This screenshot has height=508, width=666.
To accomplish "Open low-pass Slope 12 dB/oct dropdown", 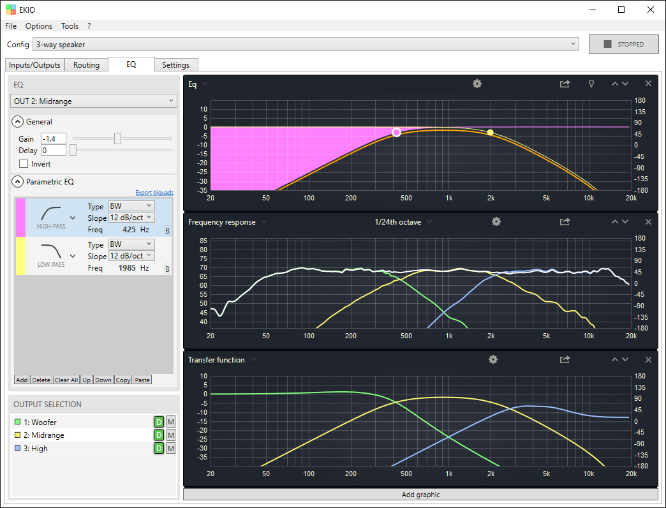I will 131,256.
